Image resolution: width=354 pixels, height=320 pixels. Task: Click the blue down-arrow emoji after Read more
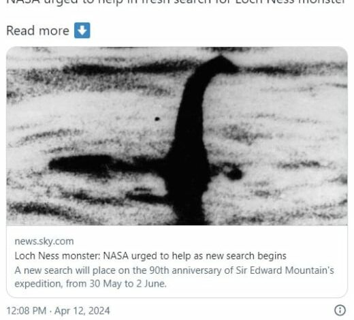(82, 30)
